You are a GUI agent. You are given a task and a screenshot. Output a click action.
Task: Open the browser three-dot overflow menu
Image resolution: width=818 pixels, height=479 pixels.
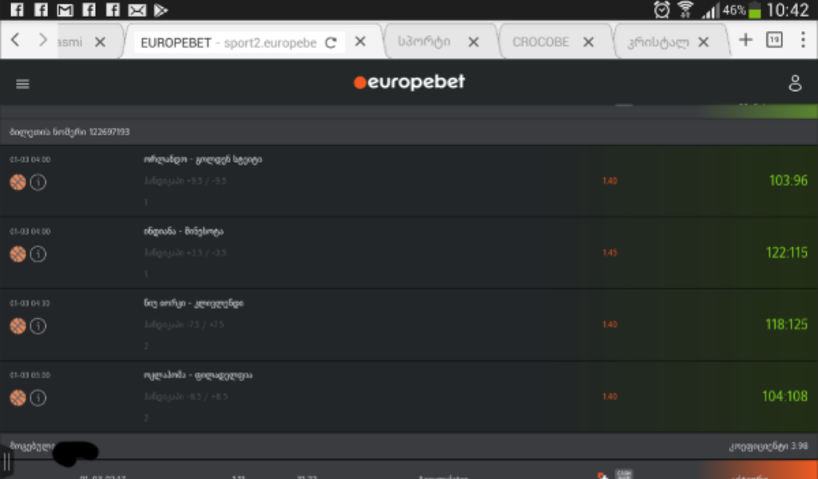pyautogui.click(x=803, y=40)
